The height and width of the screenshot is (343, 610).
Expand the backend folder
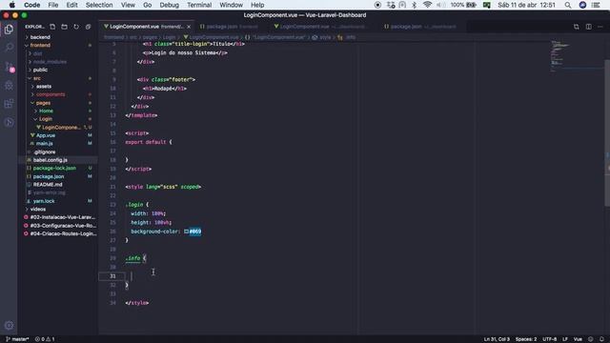tap(40, 37)
